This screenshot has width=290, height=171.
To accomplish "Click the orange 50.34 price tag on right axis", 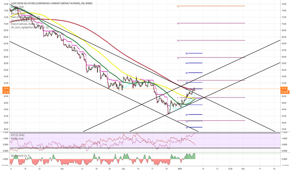I will click(x=284, y=88).
